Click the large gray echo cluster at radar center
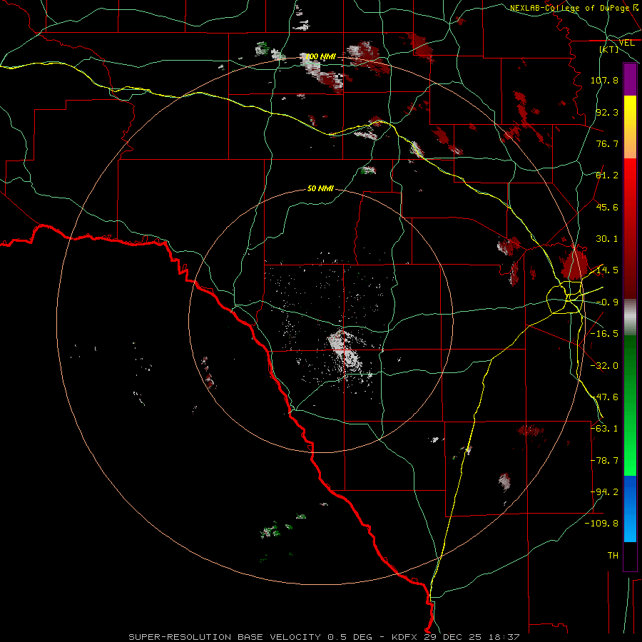642x642 pixels. point(345,350)
